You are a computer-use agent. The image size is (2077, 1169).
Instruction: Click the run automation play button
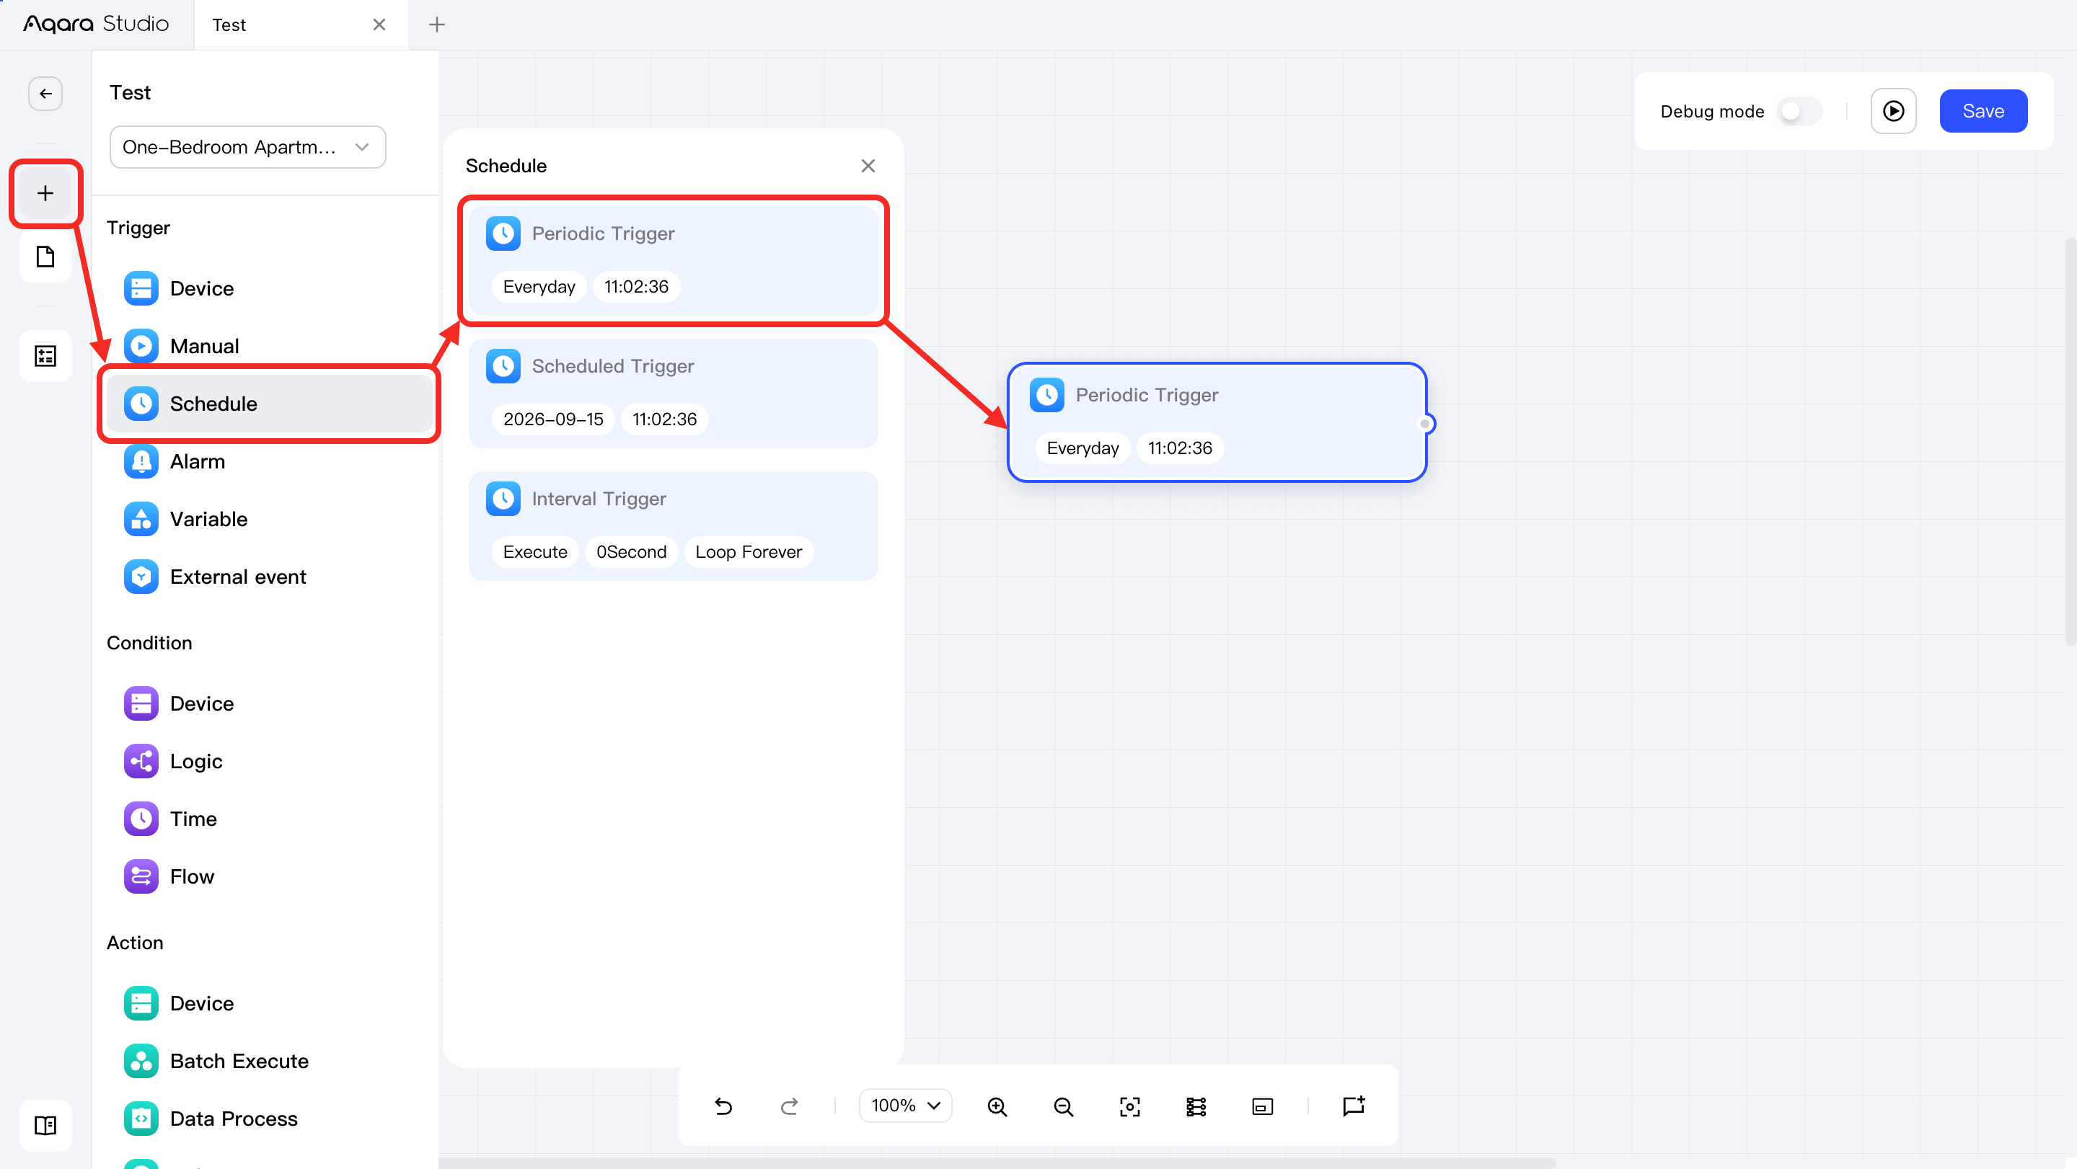point(1893,111)
